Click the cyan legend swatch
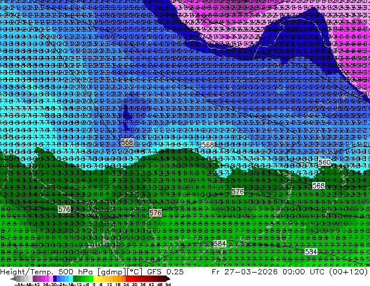370x286 pixels. (71, 278)
